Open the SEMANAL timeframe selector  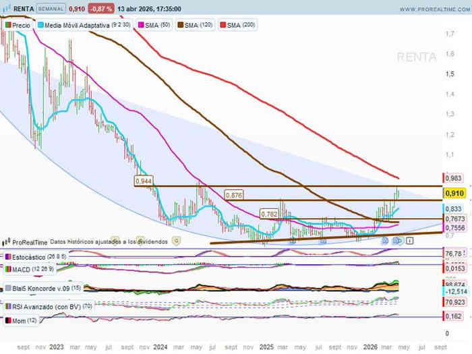pyautogui.click(x=51, y=10)
